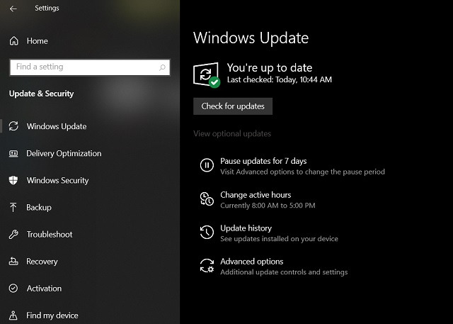This screenshot has width=453, height=324.
Task: Open Delivery Optimization settings
Action: point(64,153)
